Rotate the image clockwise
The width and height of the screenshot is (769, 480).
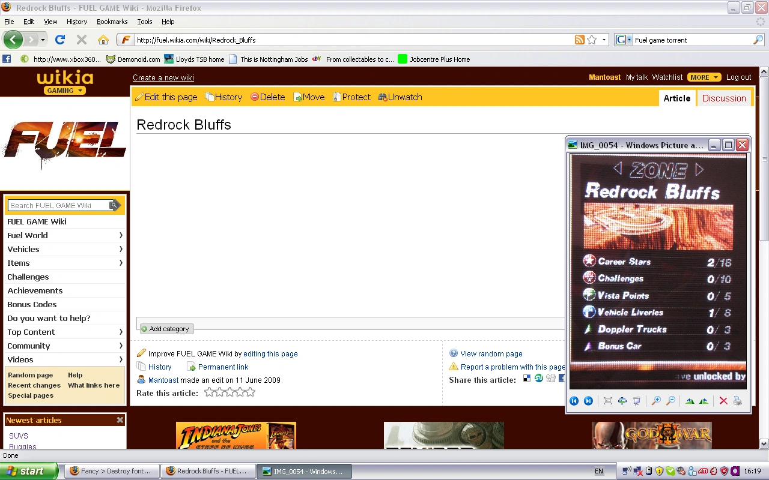(x=690, y=401)
